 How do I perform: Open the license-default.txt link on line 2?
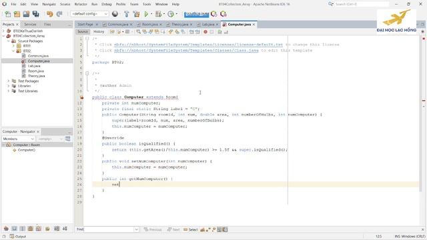click(x=198, y=45)
